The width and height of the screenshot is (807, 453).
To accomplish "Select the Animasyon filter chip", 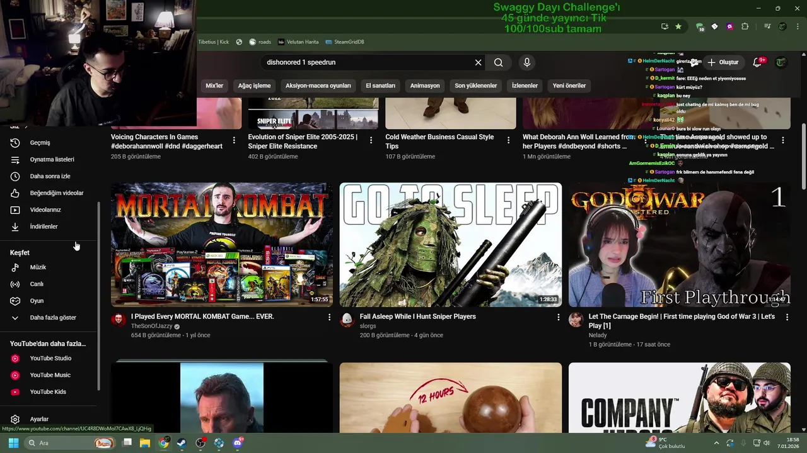I will (x=425, y=86).
